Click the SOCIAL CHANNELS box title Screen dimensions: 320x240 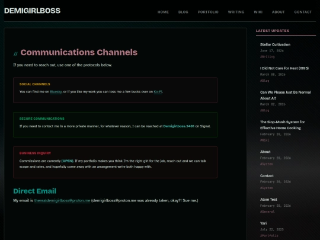click(35, 84)
